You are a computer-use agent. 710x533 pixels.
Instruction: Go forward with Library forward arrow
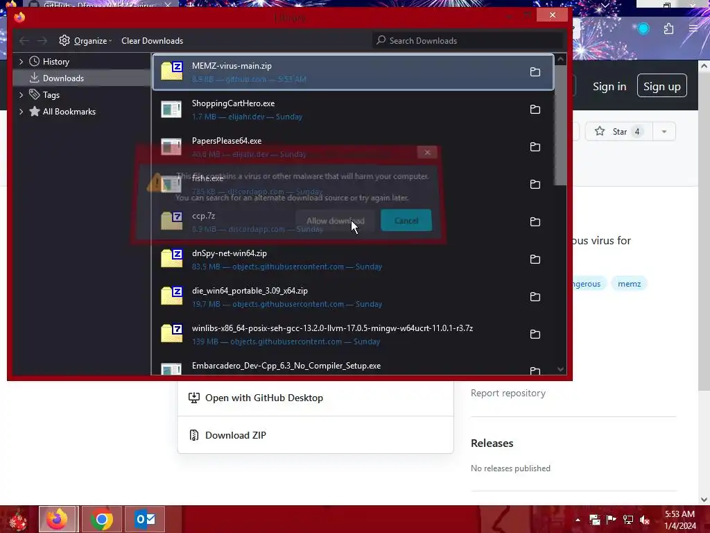(42, 41)
